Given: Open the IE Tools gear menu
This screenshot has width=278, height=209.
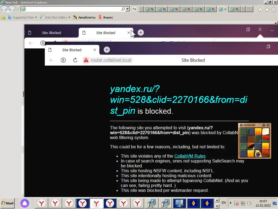Looking at the screenshot, I should [x=274, y=10].
